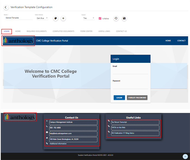Click the back arrow icon
The image size is (190, 160).
(6, 7)
